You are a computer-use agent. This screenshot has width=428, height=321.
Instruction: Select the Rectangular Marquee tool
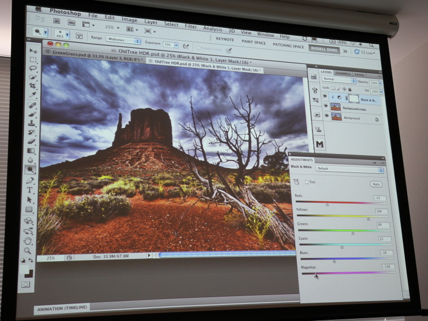33,59
